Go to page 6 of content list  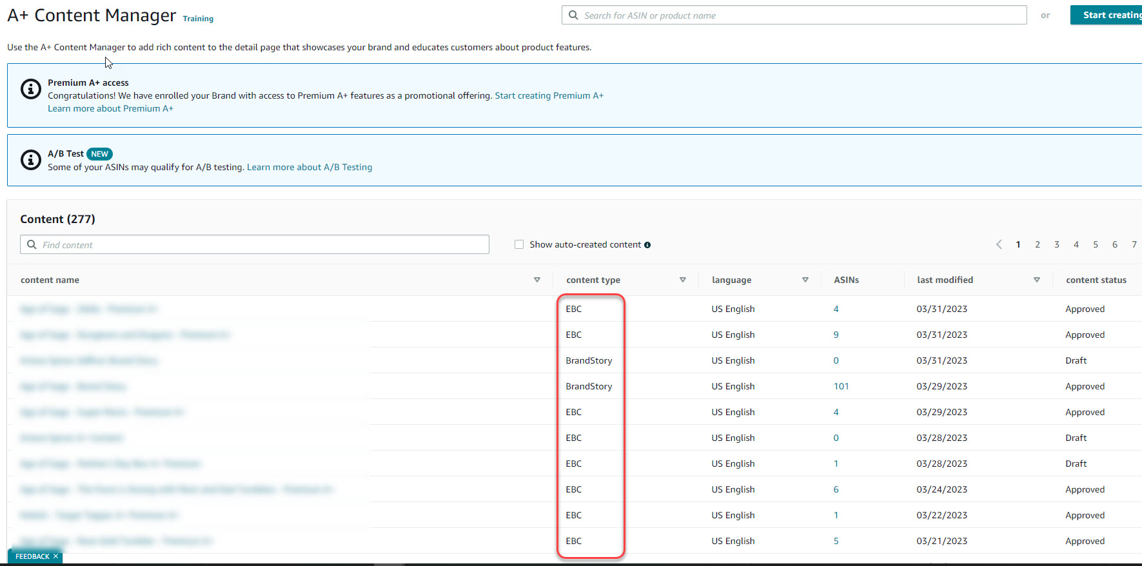click(x=1115, y=244)
